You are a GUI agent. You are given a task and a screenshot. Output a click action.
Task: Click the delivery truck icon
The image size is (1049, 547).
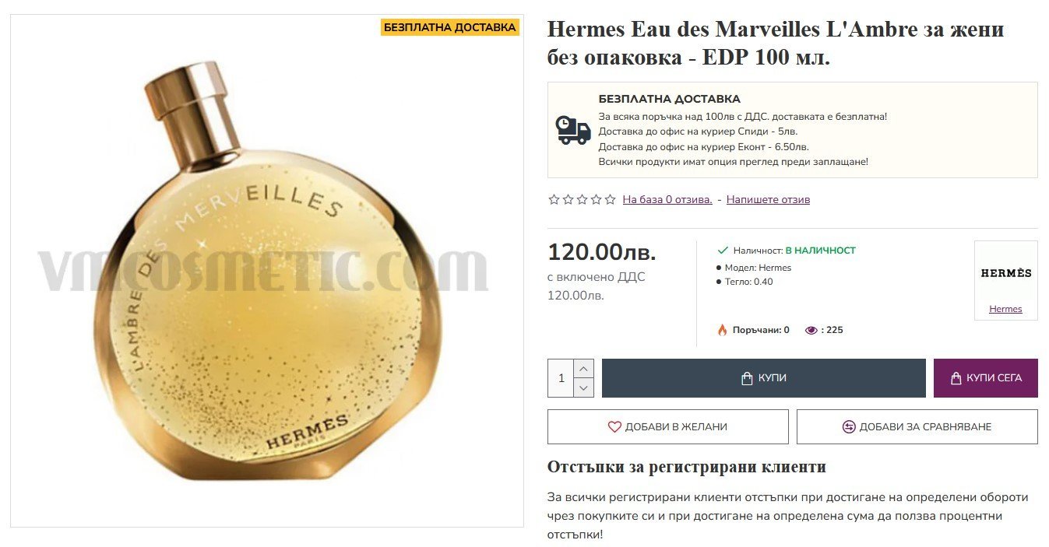(572, 130)
